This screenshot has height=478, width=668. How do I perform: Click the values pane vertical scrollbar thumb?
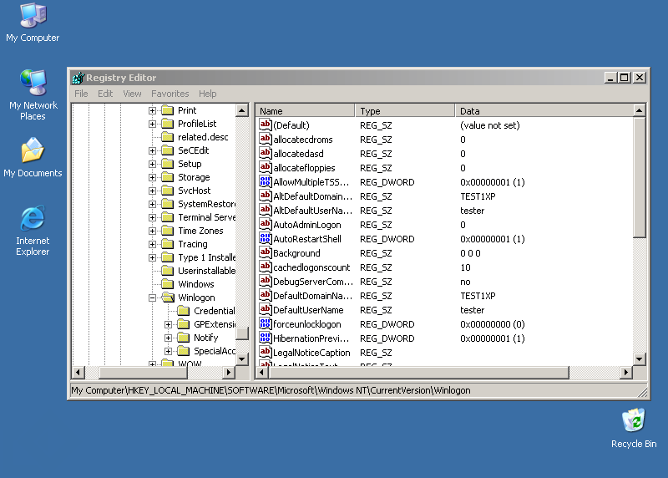click(639, 177)
